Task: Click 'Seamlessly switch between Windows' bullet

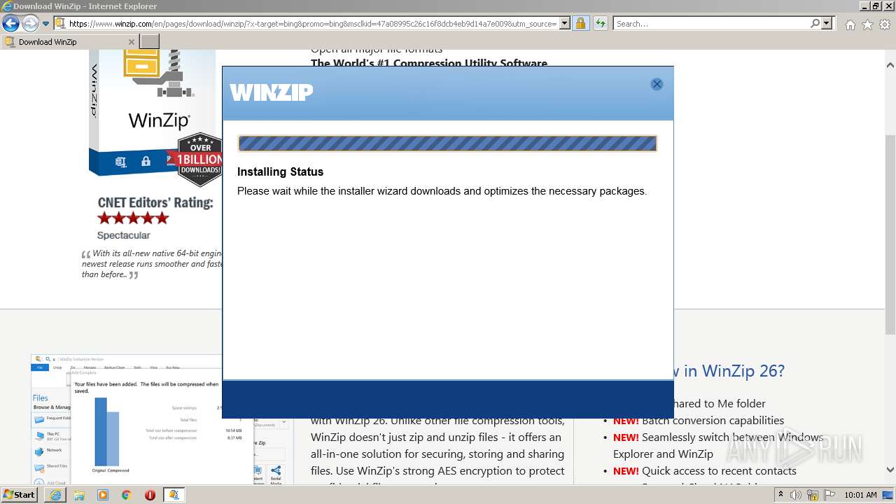Action: (732, 437)
